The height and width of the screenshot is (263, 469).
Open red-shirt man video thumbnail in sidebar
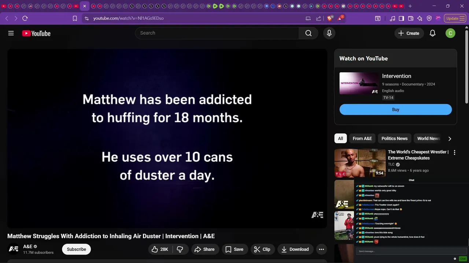click(344, 225)
